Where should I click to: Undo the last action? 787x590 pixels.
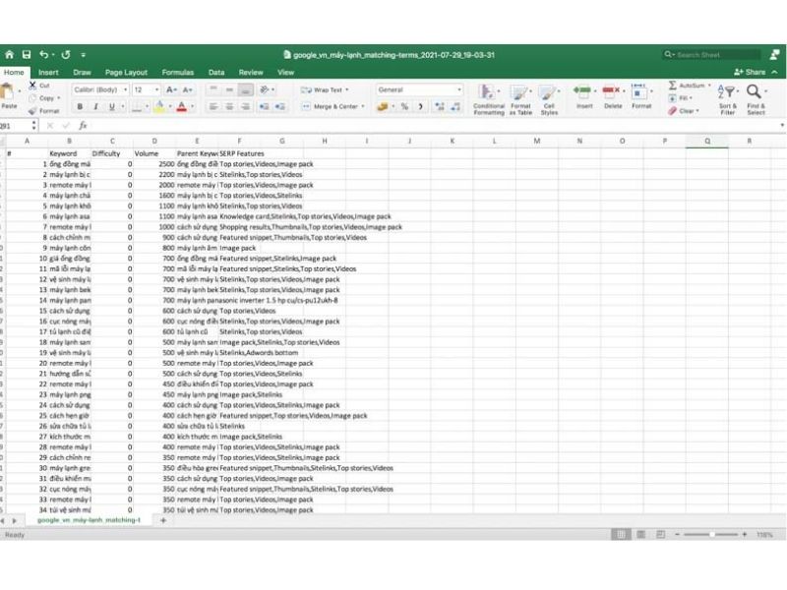coord(44,55)
